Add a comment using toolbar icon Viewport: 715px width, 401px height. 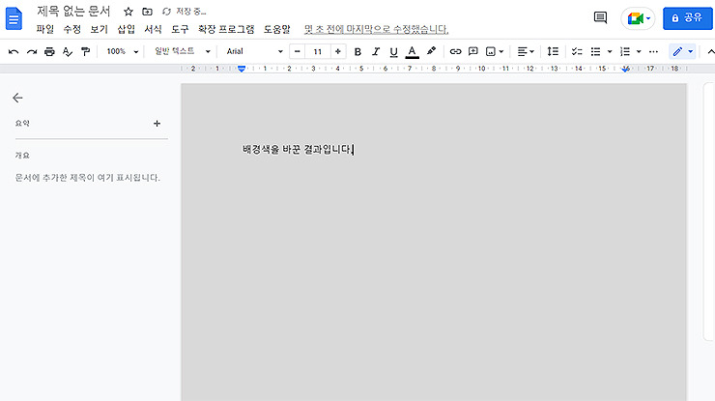(473, 51)
